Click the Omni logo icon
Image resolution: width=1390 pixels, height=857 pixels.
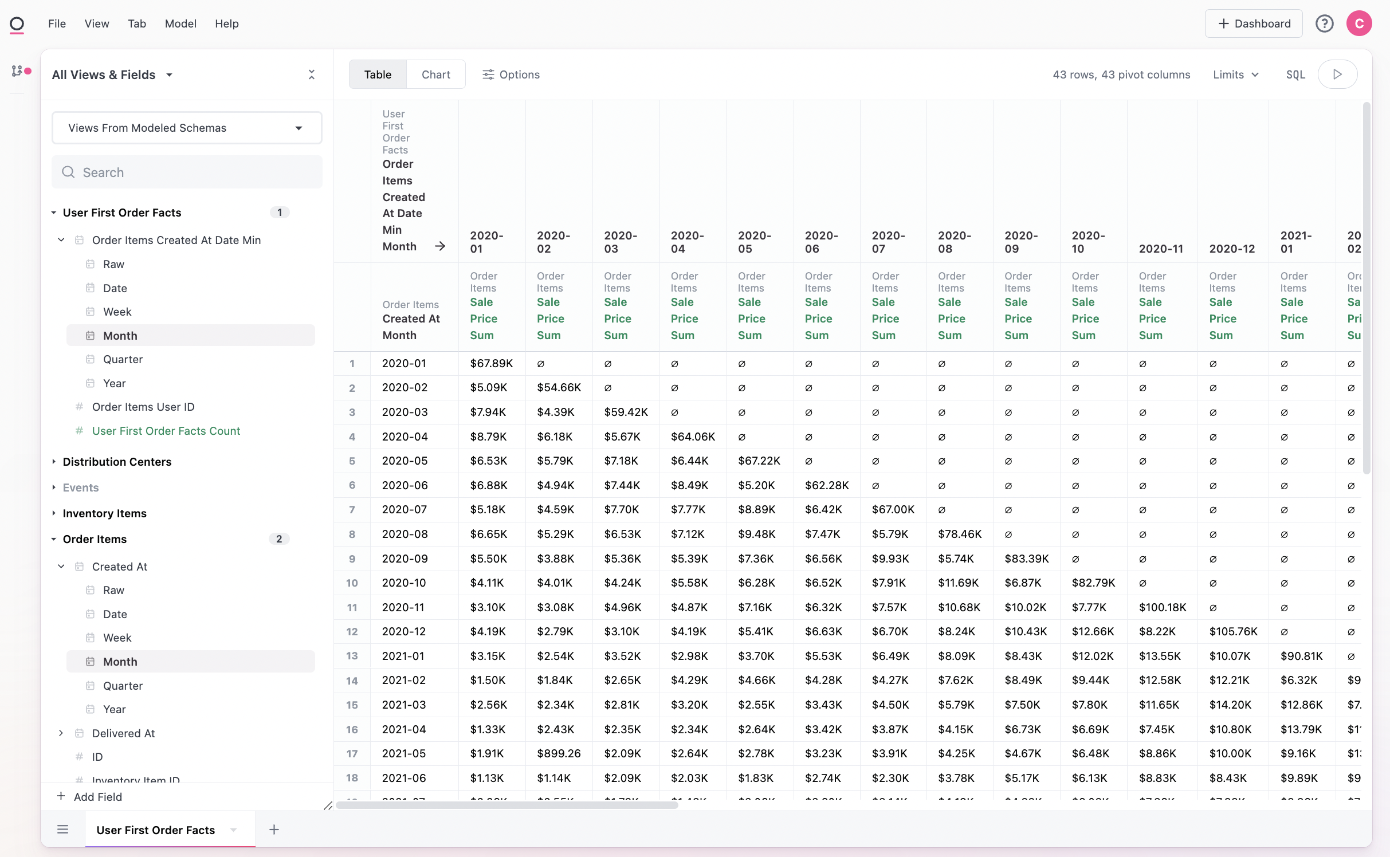17,24
